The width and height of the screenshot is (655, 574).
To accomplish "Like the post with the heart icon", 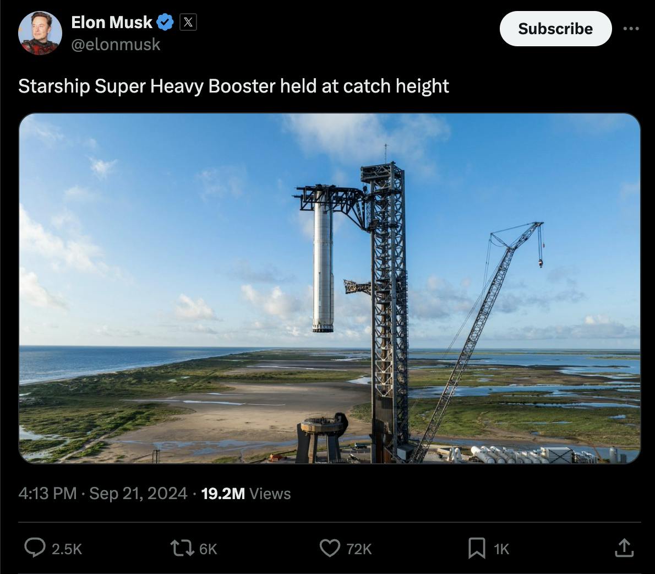I will (330, 548).
